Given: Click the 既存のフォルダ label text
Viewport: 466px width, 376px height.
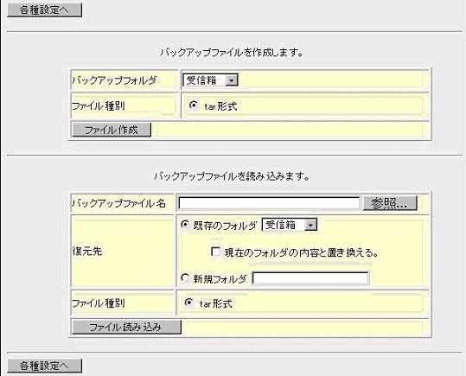Looking at the screenshot, I should 225,226.
